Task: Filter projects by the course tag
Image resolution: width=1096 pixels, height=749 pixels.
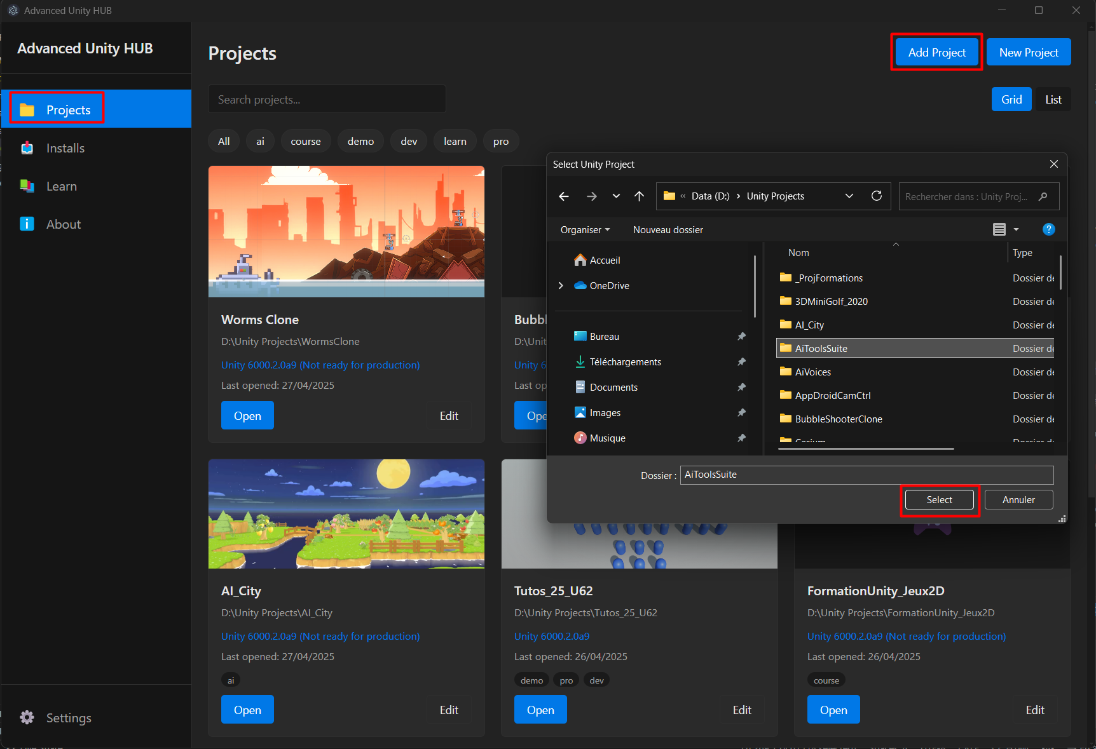Action: point(306,141)
